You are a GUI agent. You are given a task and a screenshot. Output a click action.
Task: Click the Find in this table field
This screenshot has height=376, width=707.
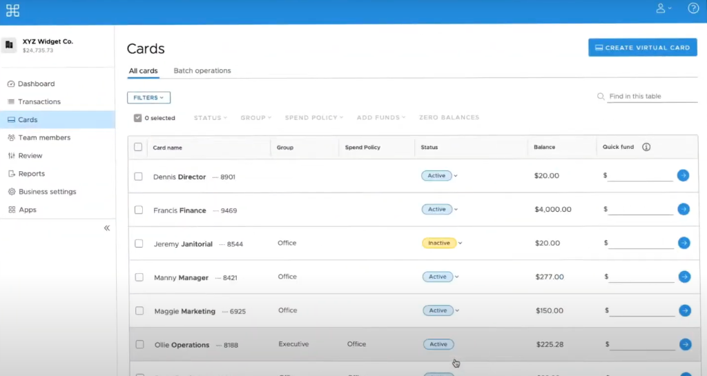tap(652, 97)
